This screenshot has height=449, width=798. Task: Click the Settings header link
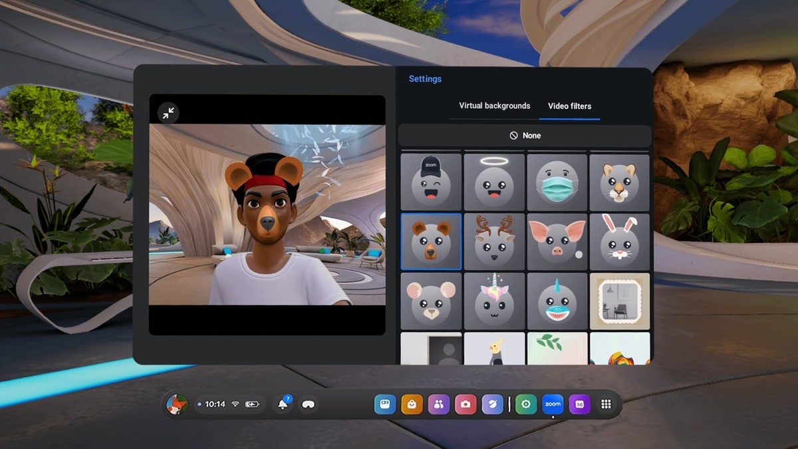tap(425, 79)
